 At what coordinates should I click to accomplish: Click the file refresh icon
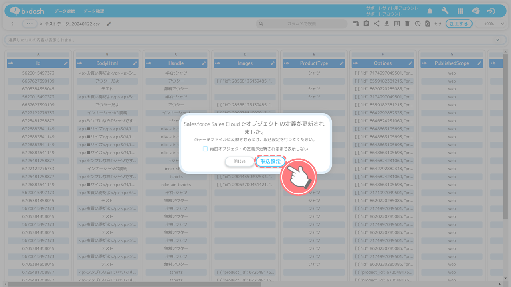click(428, 24)
